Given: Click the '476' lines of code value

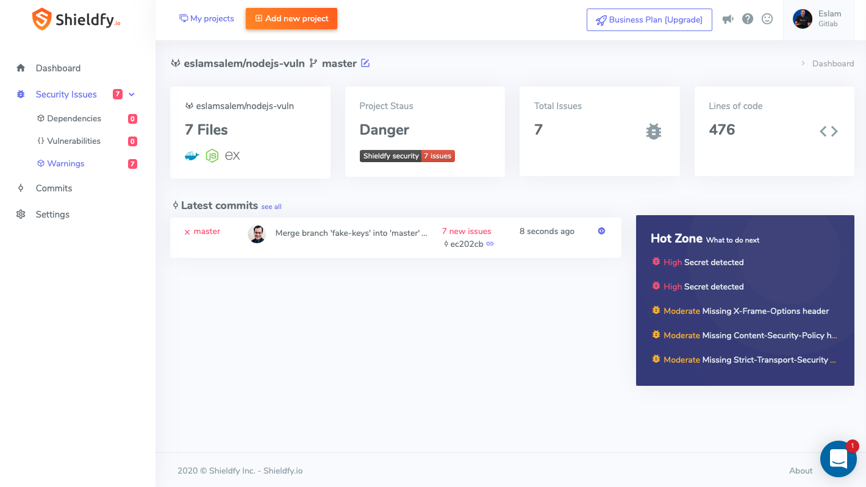Looking at the screenshot, I should click(x=722, y=130).
